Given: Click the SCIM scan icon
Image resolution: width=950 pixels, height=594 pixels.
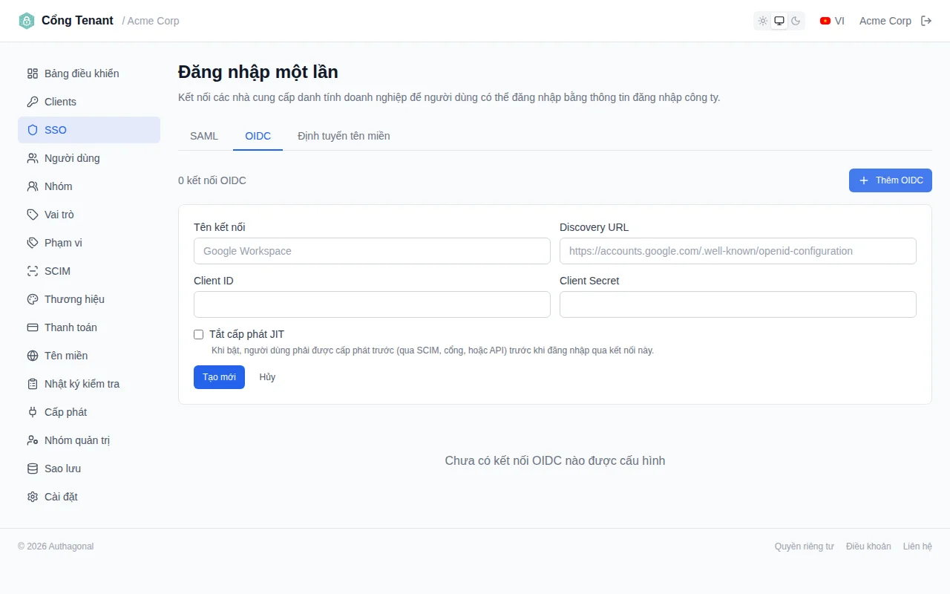Looking at the screenshot, I should (33, 271).
